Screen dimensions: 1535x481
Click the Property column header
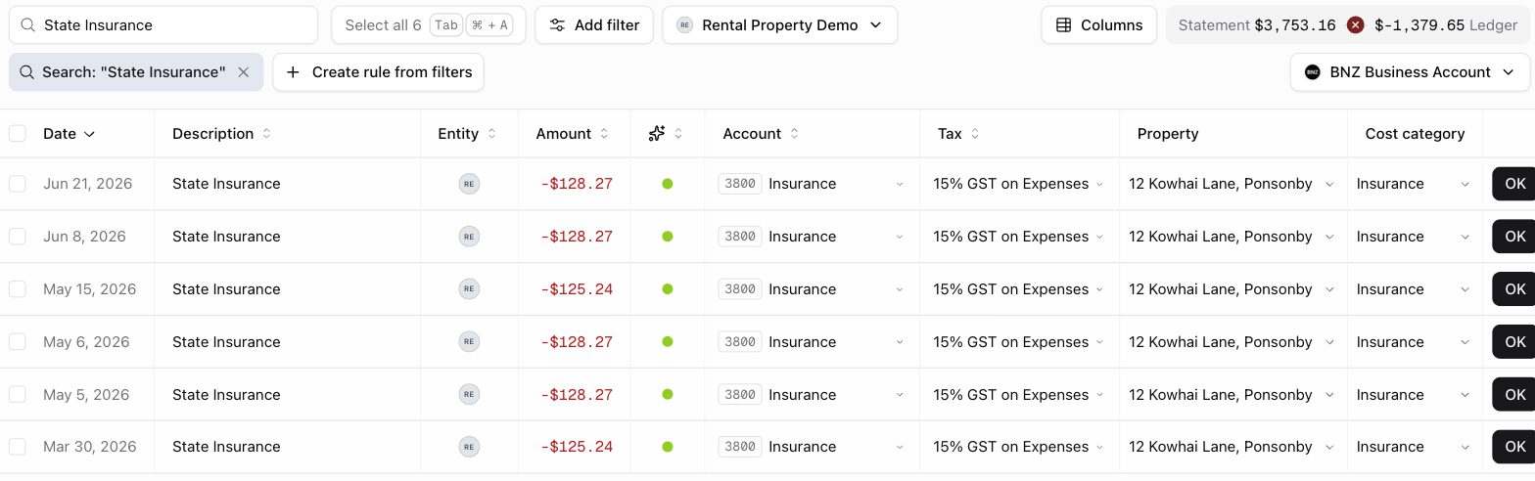click(1168, 134)
